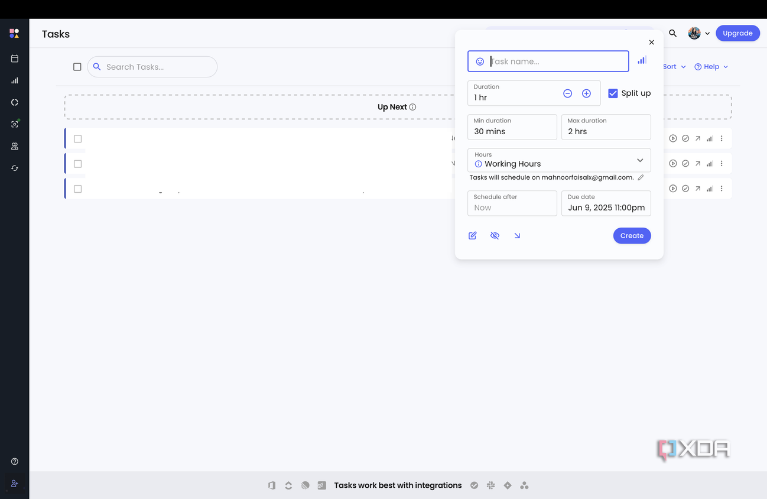This screenshot has height=499, width=767.
Task: Open the bar chart icon in the sidebar
Action: point(15,80)
